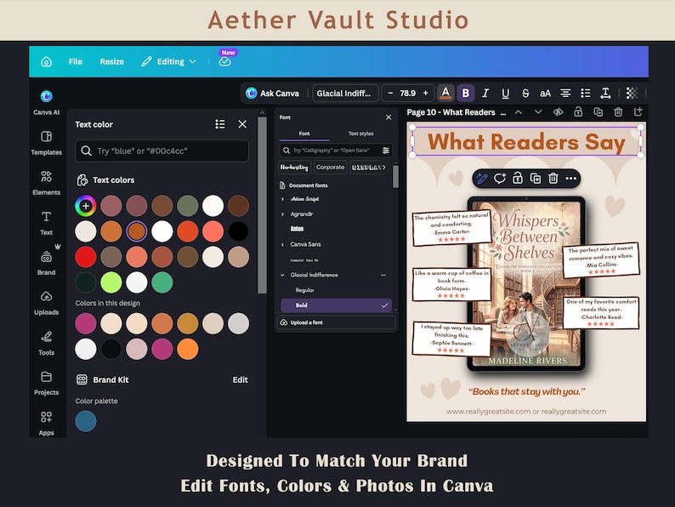This screenshot has height=507, width=675.
Task: Open the Tools sidebar panel
Action: (x=47, y=343)
